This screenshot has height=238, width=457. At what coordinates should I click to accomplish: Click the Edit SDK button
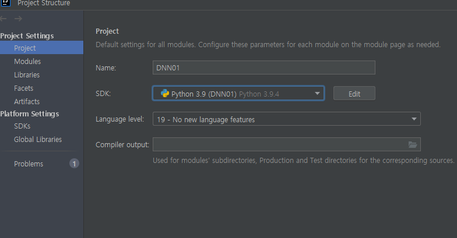click(354, 93)
